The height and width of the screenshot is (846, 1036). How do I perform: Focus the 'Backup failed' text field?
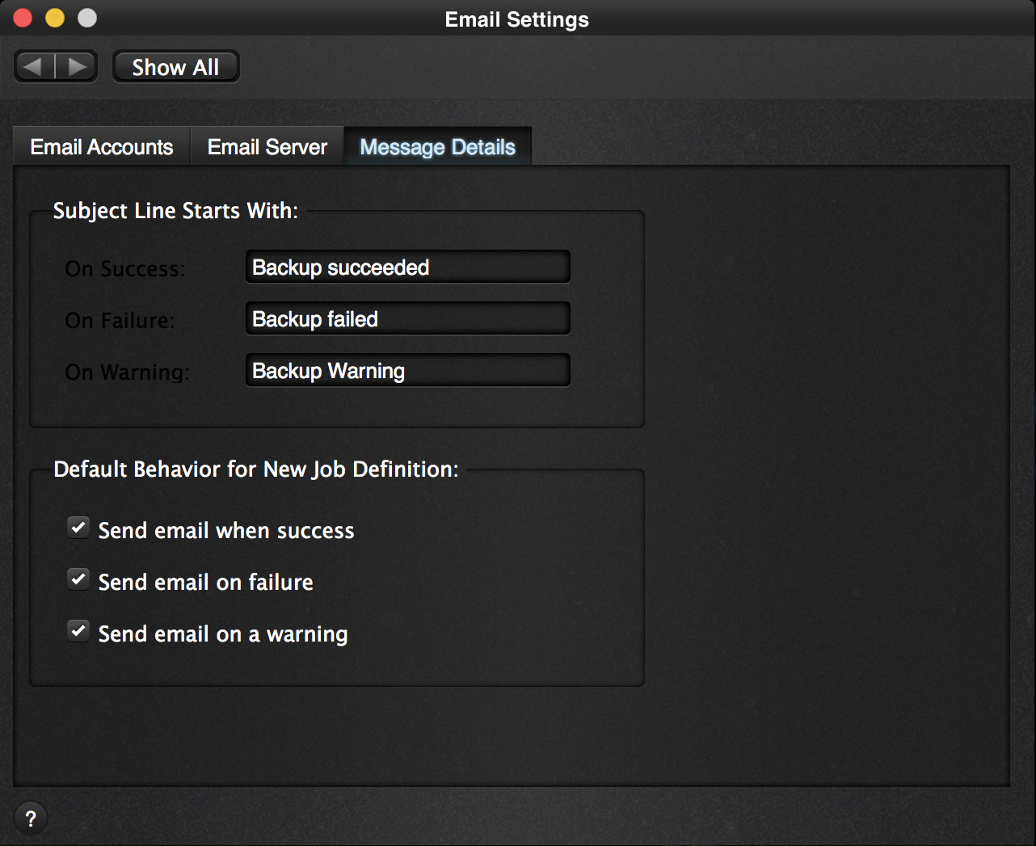coord(407,319)
